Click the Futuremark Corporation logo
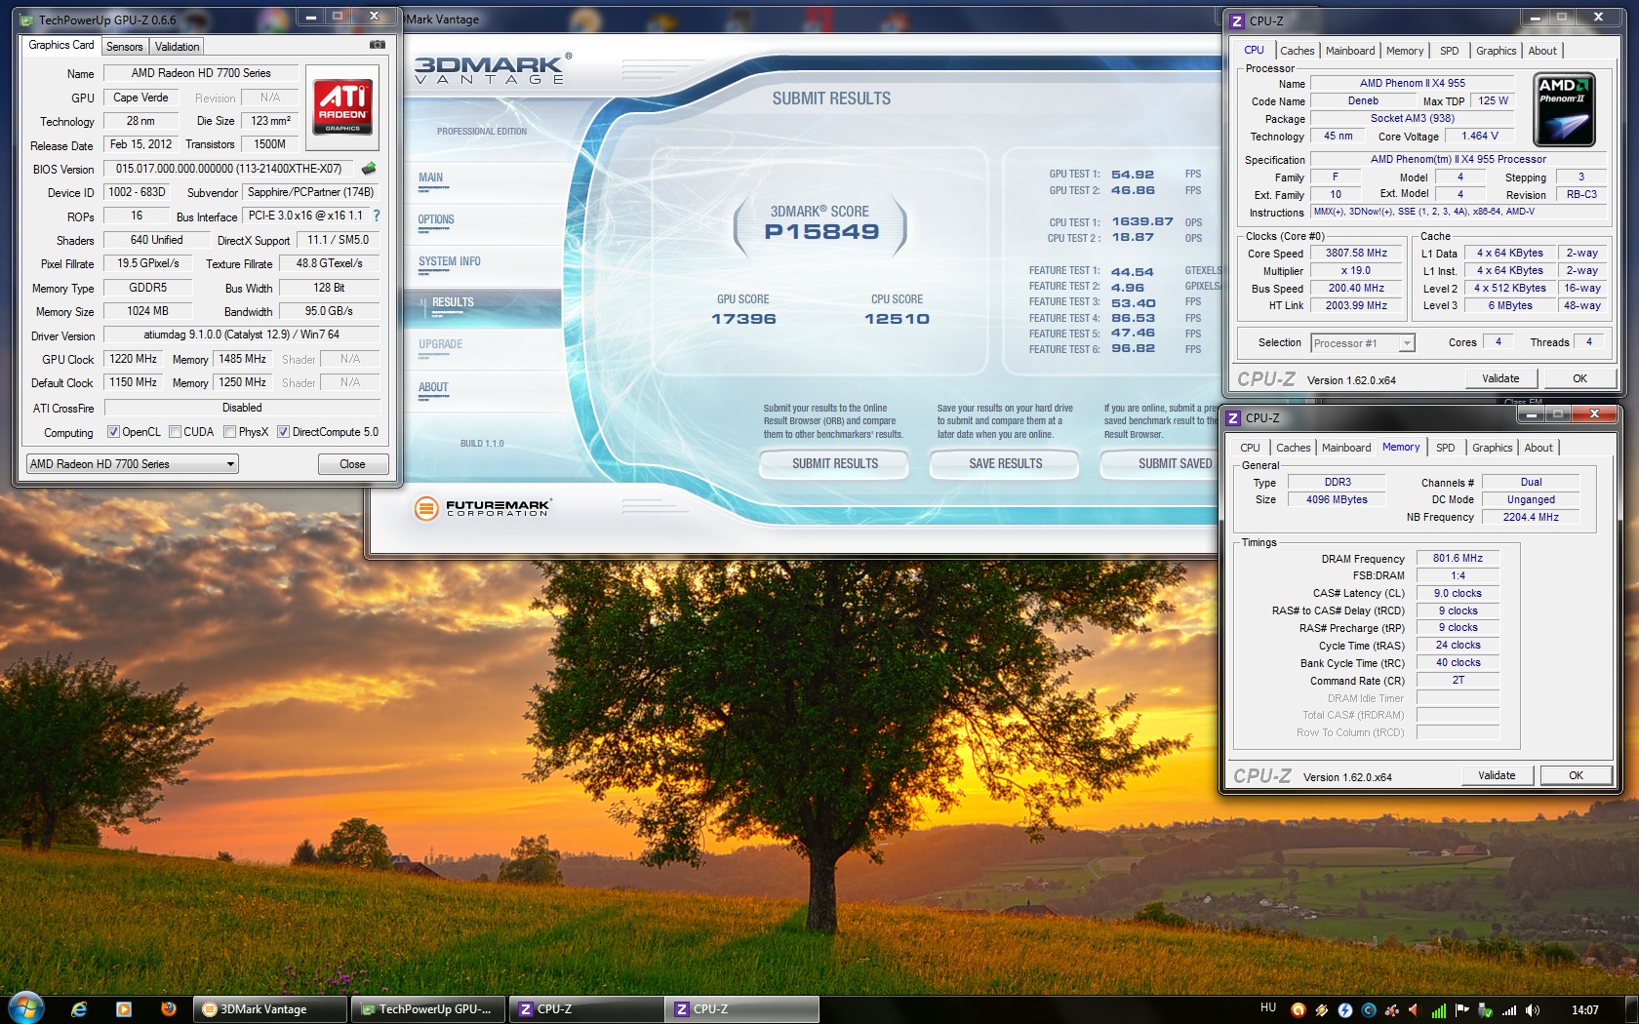Screen dimensions: 1639x1024 pos(484,507)
